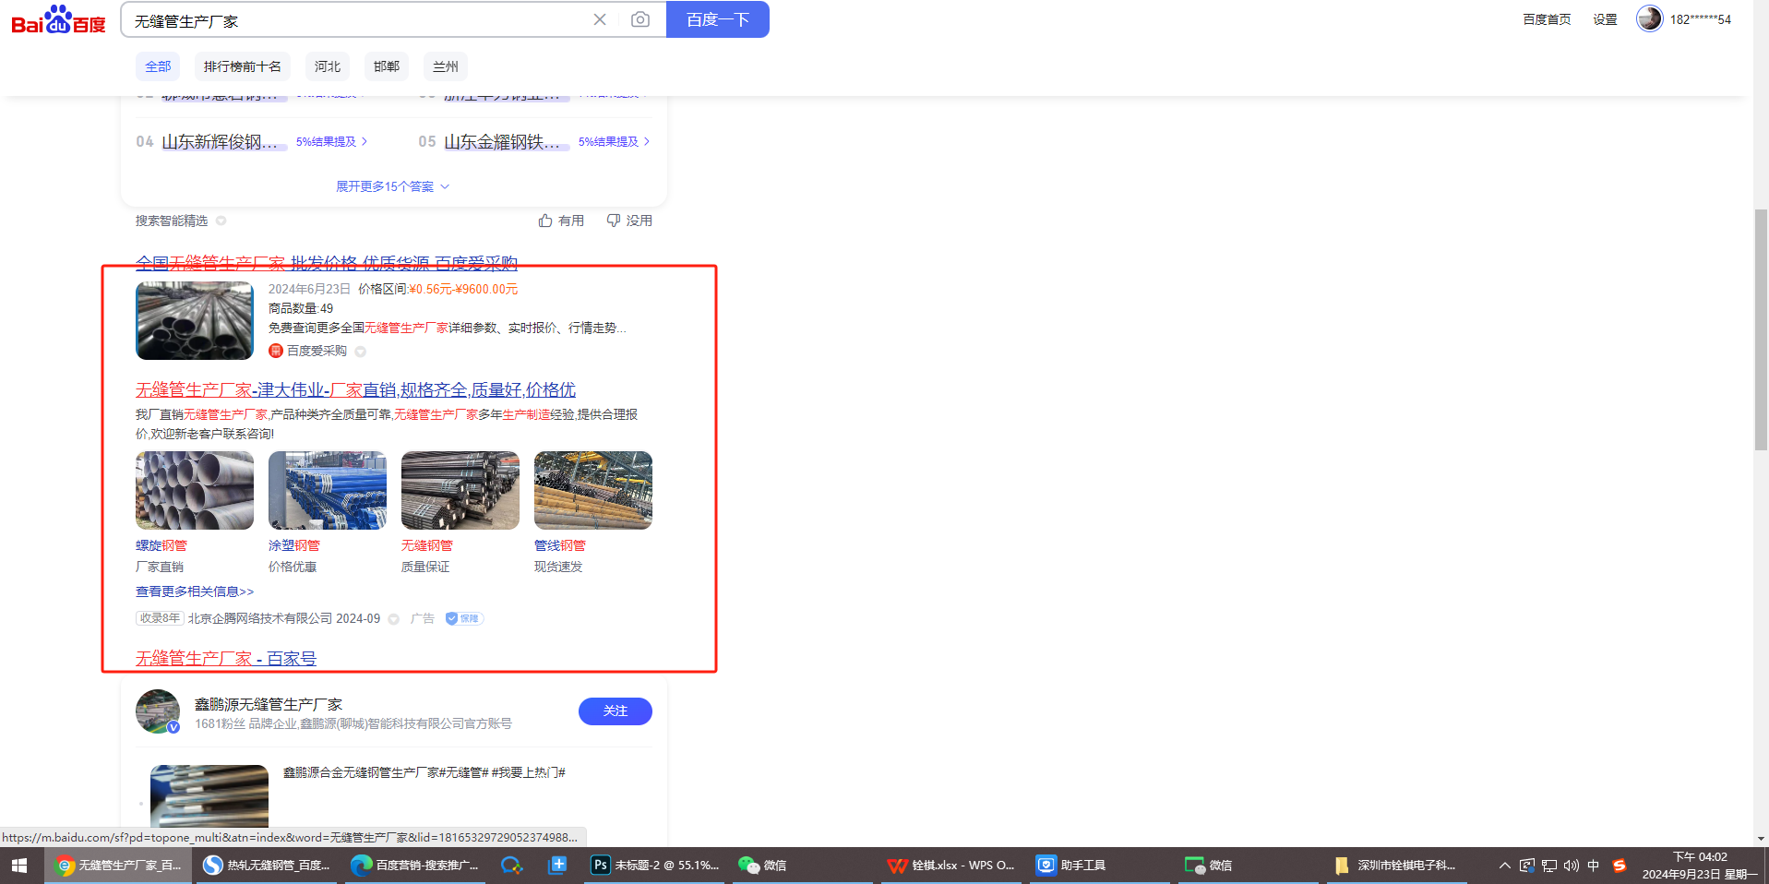This screenshot has height=884, width=1769.
Task: Open the 涂塑钢管 product thumbnail
Action: coord(328,490)
